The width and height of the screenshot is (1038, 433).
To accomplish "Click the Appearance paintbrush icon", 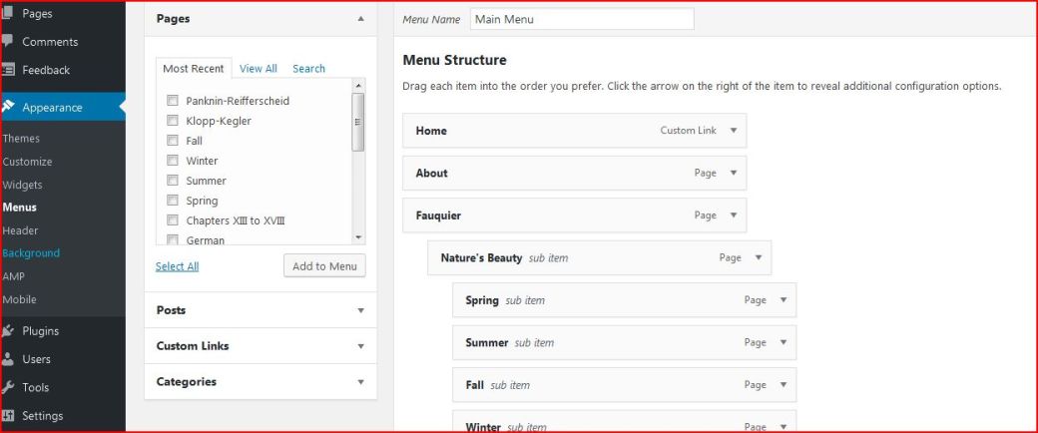I will pos(8,107).
